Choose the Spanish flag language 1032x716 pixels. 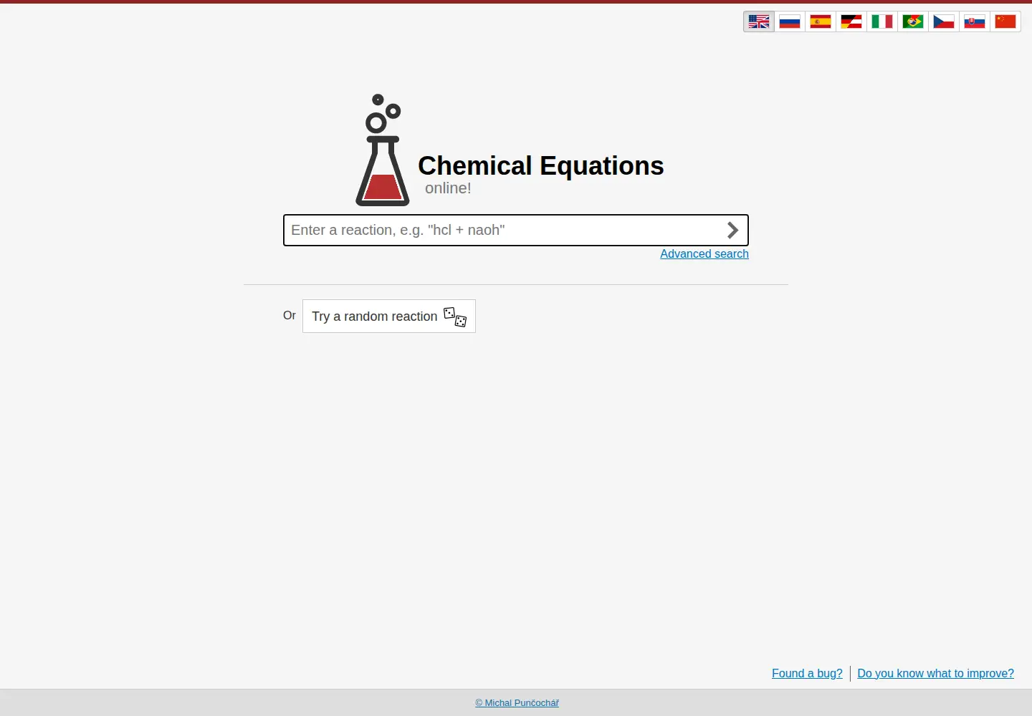[x=821, y=21]
